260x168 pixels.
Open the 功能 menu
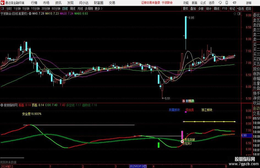coord(186,3)
